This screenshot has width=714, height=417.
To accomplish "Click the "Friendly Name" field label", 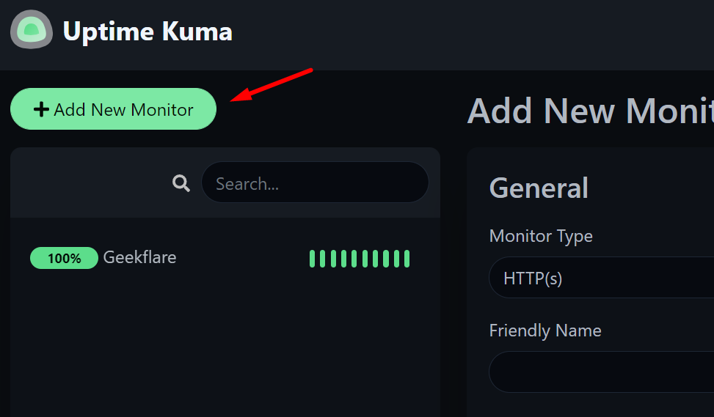I will 545,331.
